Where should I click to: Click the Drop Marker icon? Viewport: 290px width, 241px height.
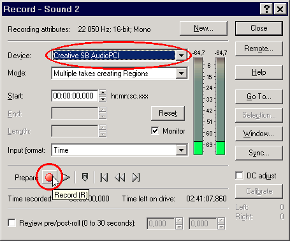[x=85, y=177]
